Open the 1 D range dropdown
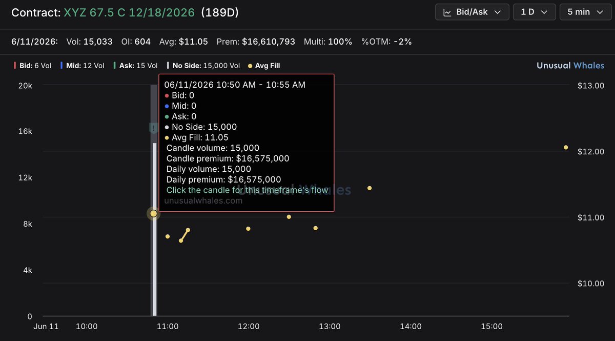This screenshot has height=341, width=615. pos(535,12)
